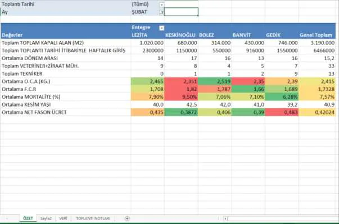
Task: Switch to the ÖZET sheet tab
Action: click(x=28, y=218)
